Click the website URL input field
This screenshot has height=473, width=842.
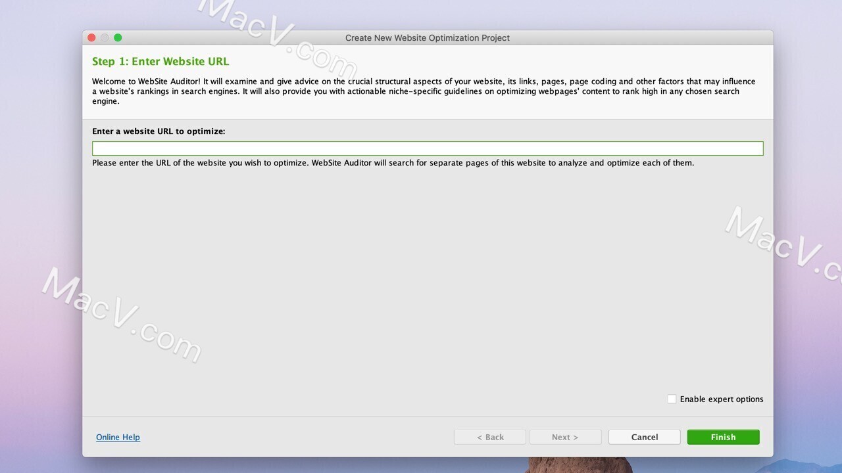click(x=428, y=148)
